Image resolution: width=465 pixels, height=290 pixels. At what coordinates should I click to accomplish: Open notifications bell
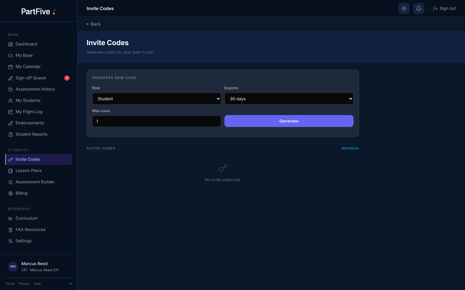pyautogui.click(x=418, y=8)
